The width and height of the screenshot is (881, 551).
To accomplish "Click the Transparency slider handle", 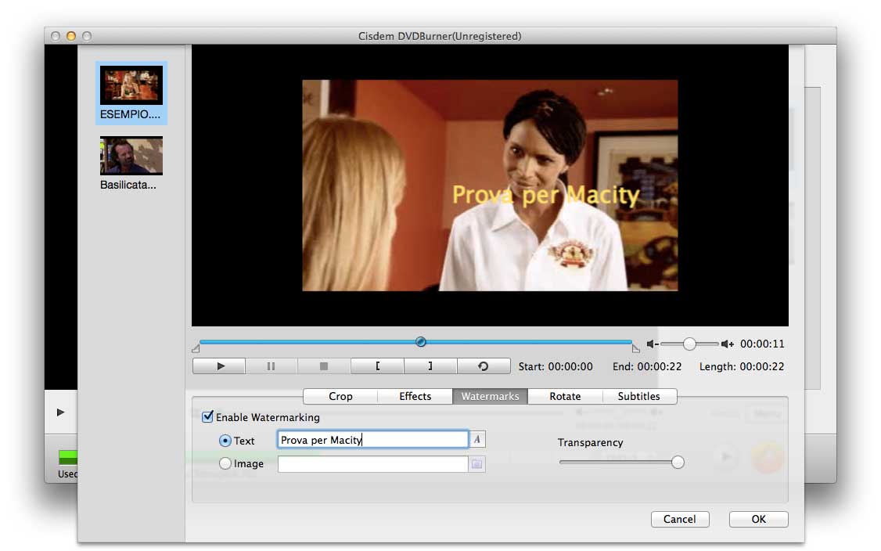I will coord(678,463).
